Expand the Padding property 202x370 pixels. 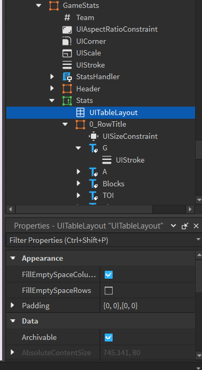pyautogui.click(x=13, y=306)
